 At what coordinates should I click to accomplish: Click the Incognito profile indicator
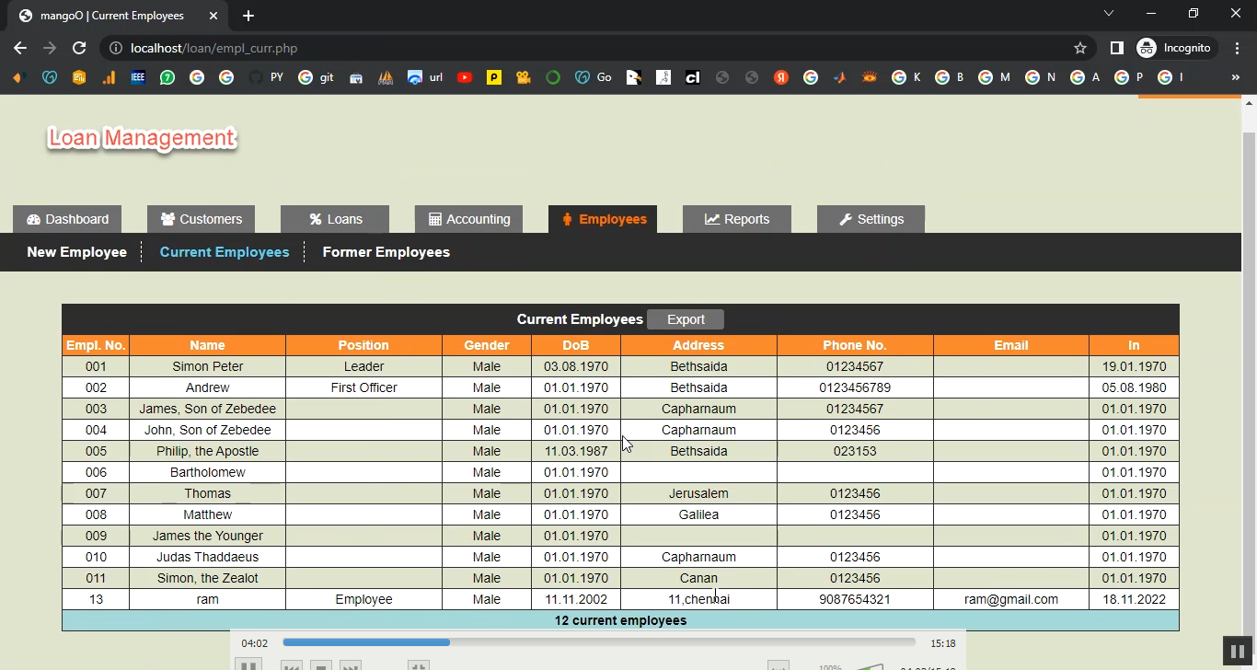click(1177, 48)
